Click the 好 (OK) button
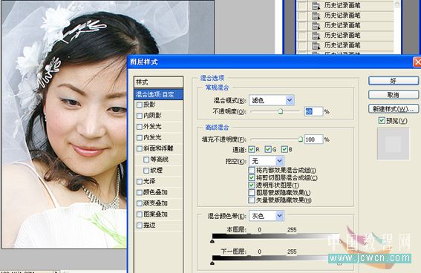The image size is (421, 273). tap(394, 80)
